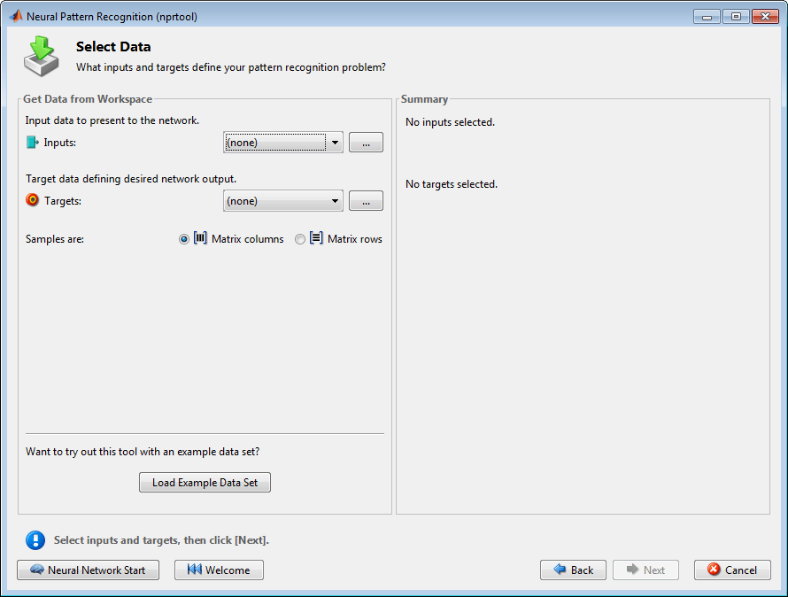This screenshot has width=788, height=597.
Task: Click 'Input data to present to the network.' text
Action: (x=112, y=120)
